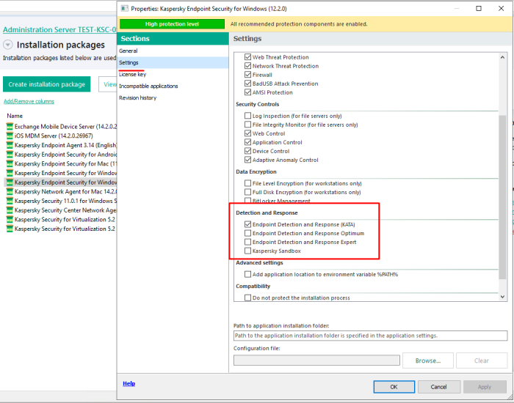514x403 pixels.
Task: Click the Name column header
Action: pyautogui.click(x=15, y=116)
